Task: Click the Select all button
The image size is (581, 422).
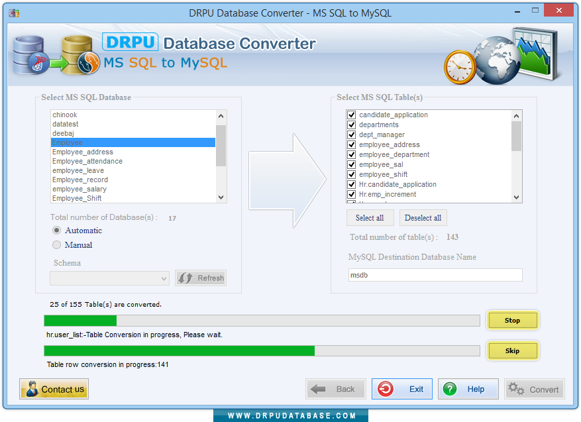Action: (x=370, y=218)
